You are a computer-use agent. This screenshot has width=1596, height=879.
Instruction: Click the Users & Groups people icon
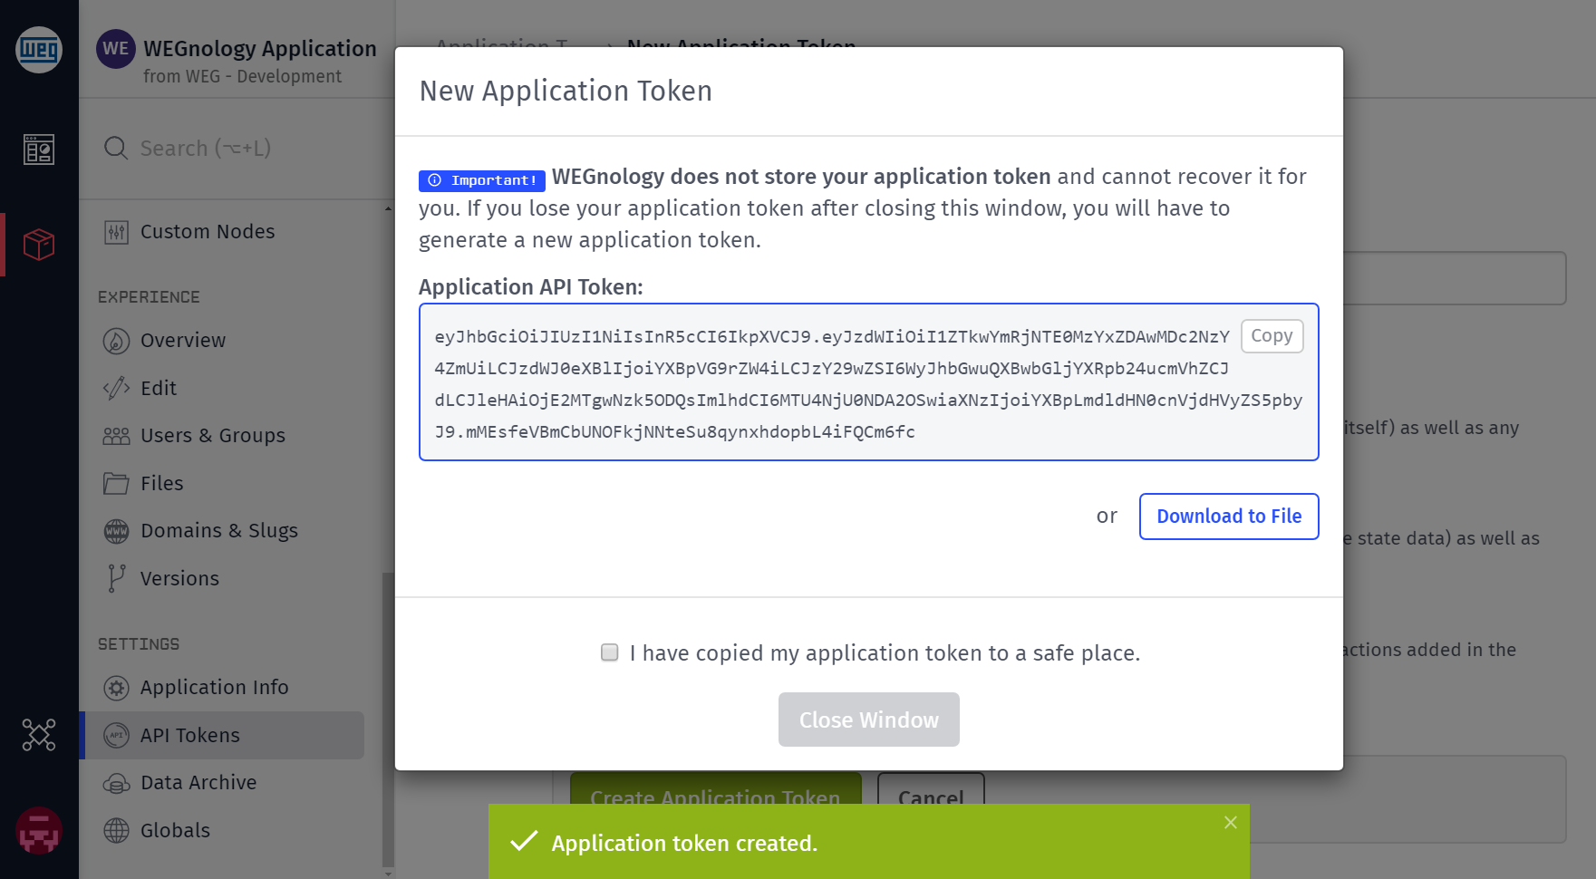pos(116,436)
